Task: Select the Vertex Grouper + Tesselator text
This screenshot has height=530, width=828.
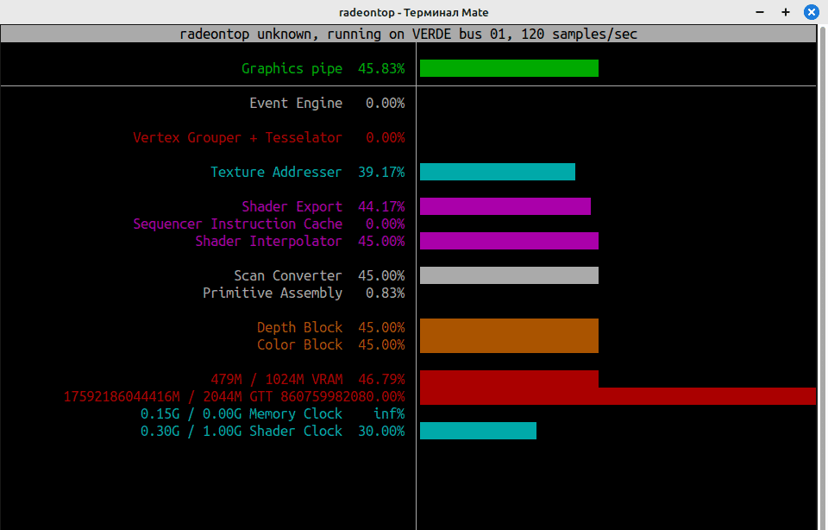Action: 237,137
